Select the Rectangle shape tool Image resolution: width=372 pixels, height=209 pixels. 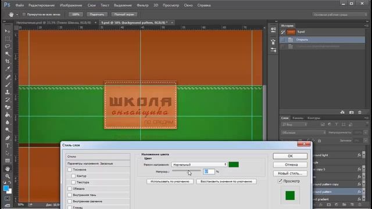(x=8, y=161)
